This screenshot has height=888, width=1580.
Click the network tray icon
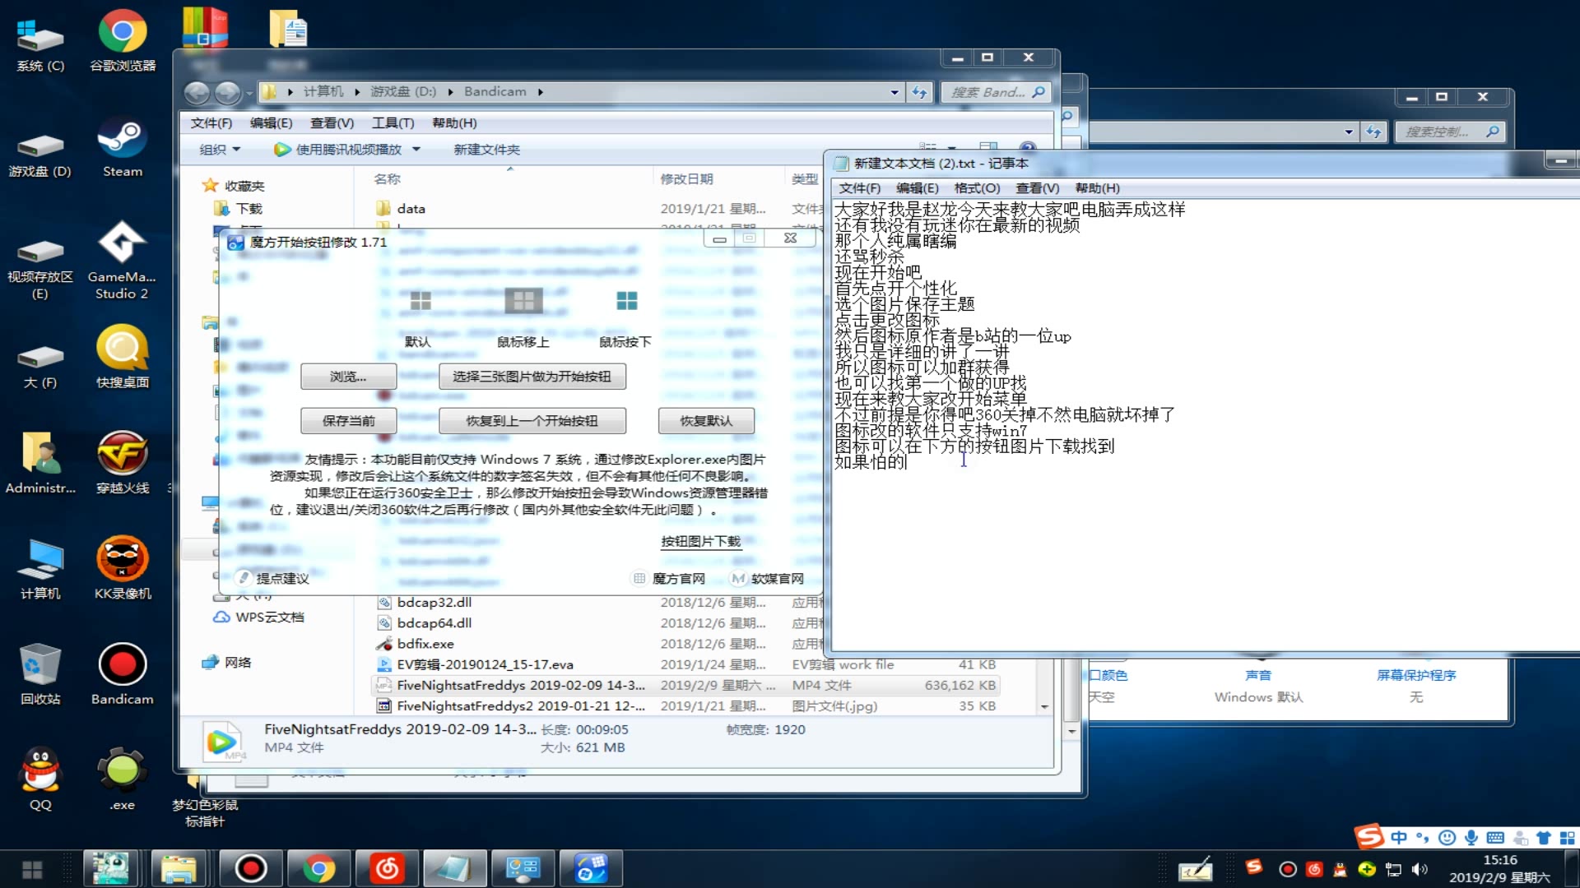1393,870
